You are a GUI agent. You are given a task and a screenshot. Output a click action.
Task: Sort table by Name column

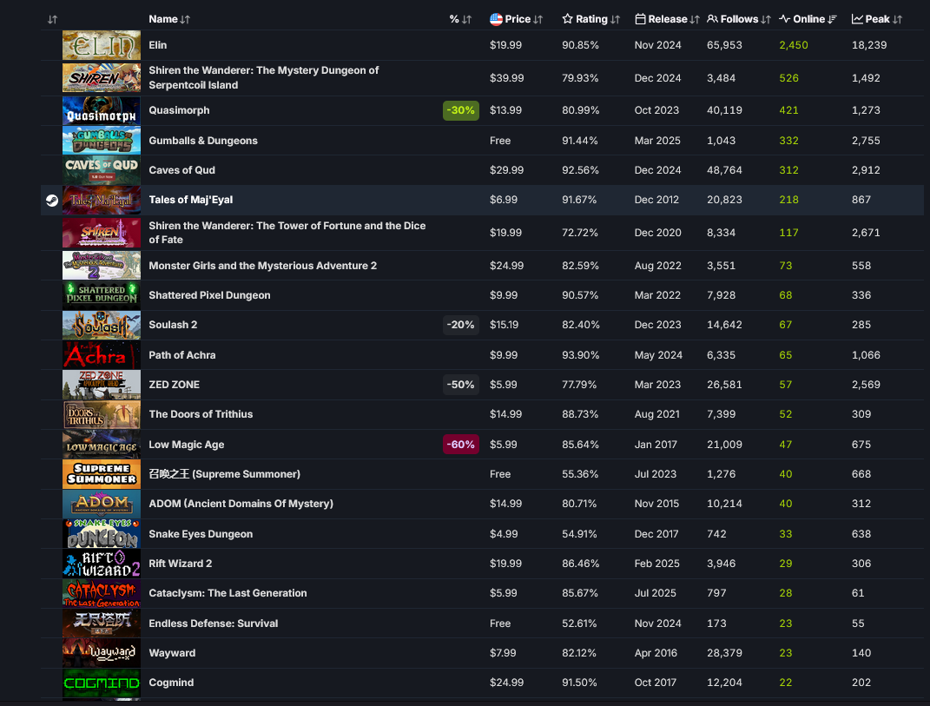(x=169, y=19)
